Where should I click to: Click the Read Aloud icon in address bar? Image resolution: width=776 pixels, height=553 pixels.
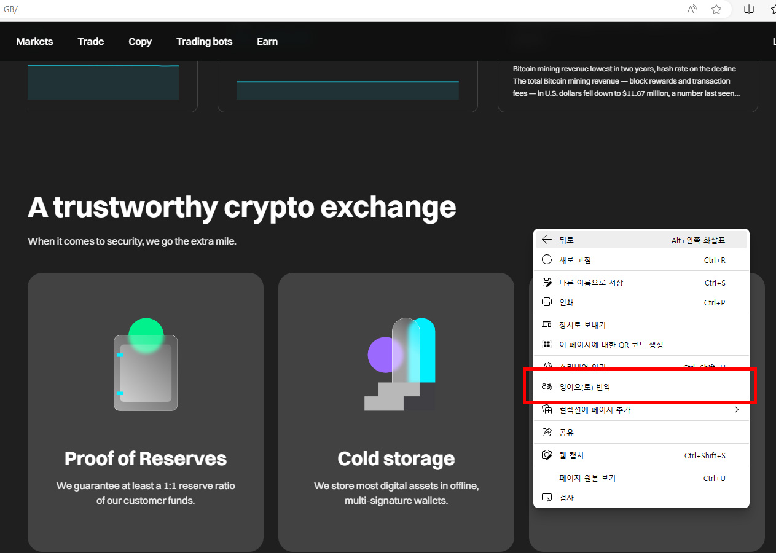click(692, 9)
